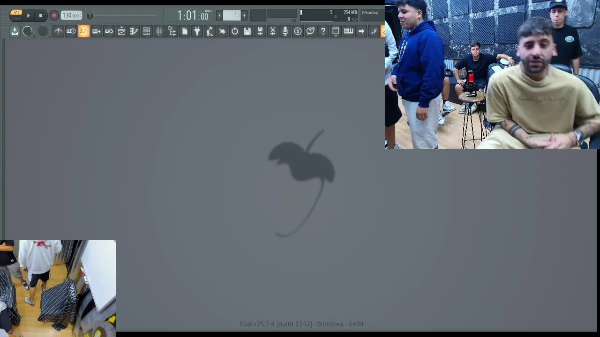600x337 pixels.
Task: Click the microphone one-click recording icon
Action: 285,31
